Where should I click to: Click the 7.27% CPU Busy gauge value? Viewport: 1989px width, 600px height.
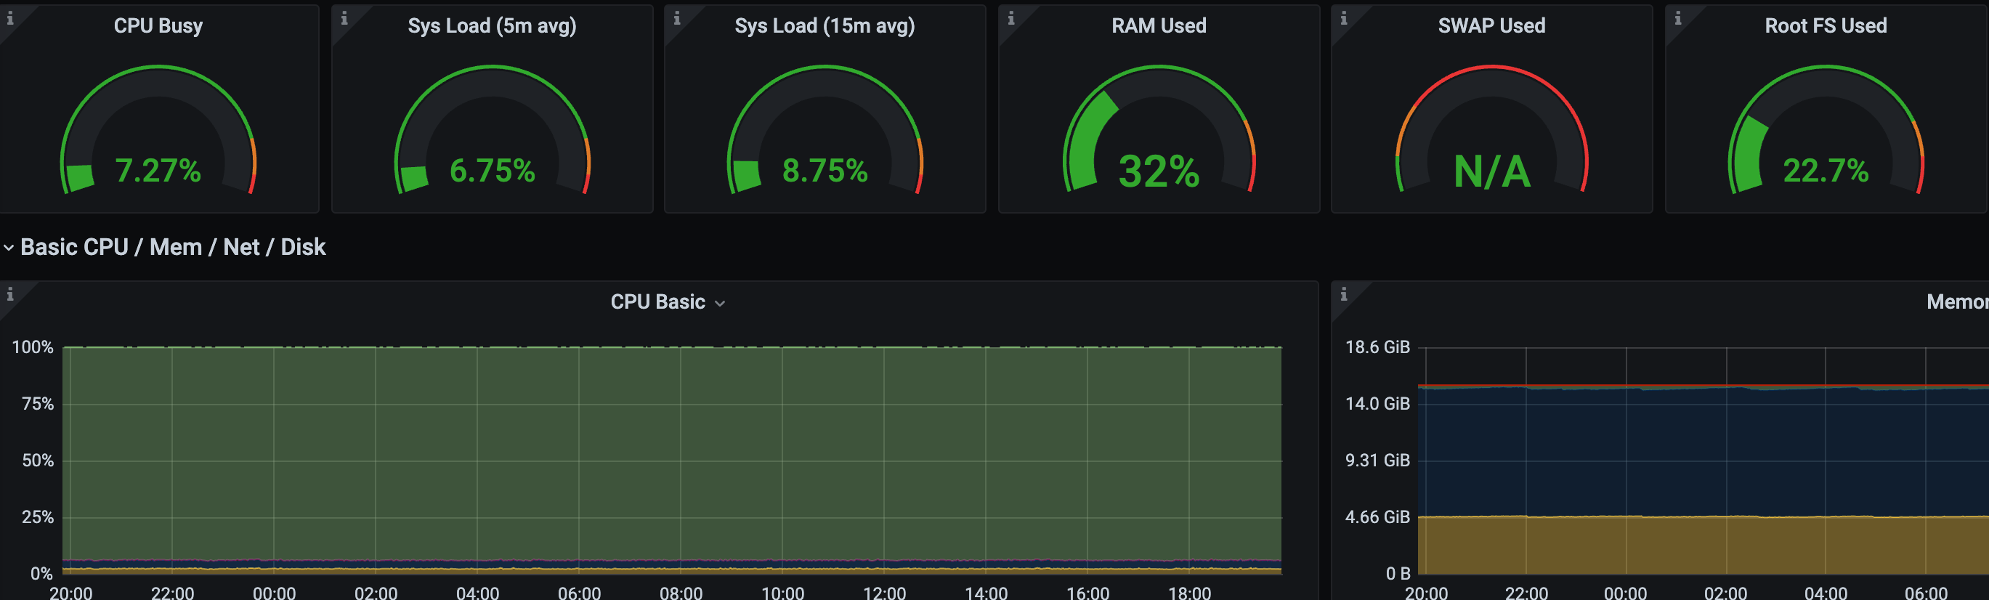(x=158, y=171)
